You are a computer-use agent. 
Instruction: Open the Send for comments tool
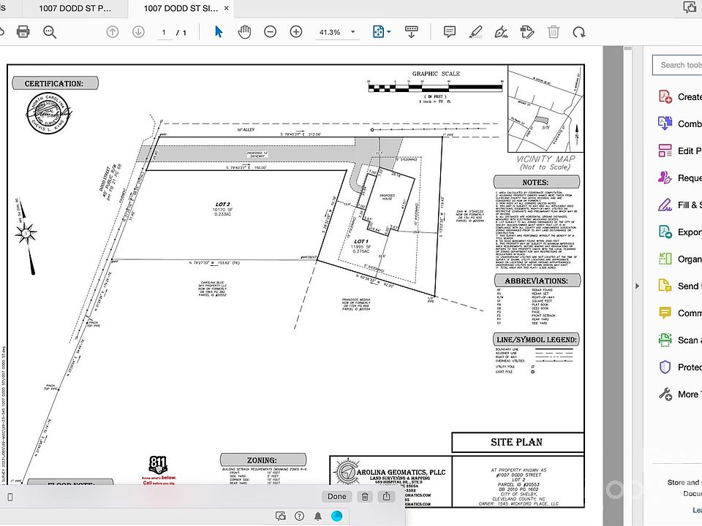[679, 286]
